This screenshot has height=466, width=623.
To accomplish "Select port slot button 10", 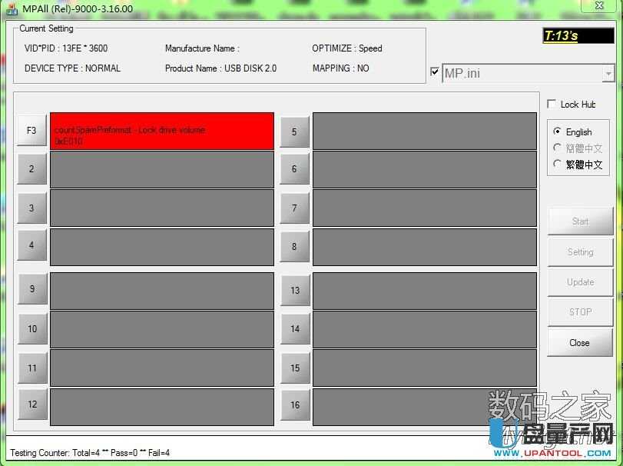I will tap(31, 329).
